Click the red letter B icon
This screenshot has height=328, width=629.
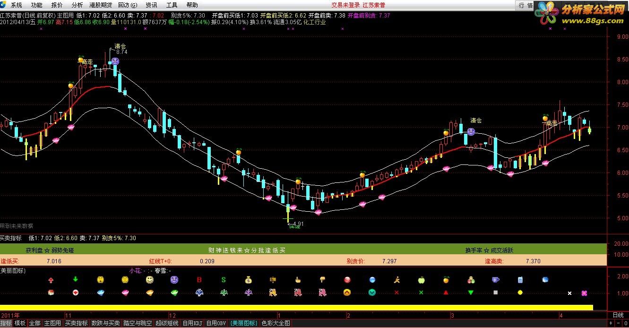pyautogui.click(x=199, y=280)
